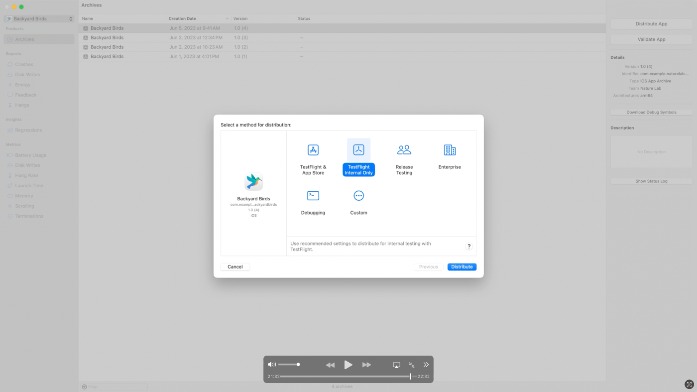Select TestFlight Internal Only method icon
697x392 pixels.
click(x=358, y=150)
